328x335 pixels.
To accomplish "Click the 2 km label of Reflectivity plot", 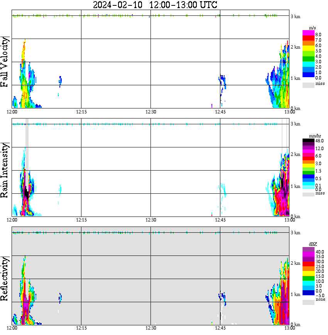I will 295,264.
